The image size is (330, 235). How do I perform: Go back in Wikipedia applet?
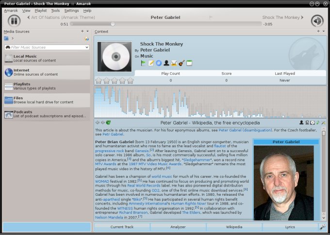tap(97, 123)
